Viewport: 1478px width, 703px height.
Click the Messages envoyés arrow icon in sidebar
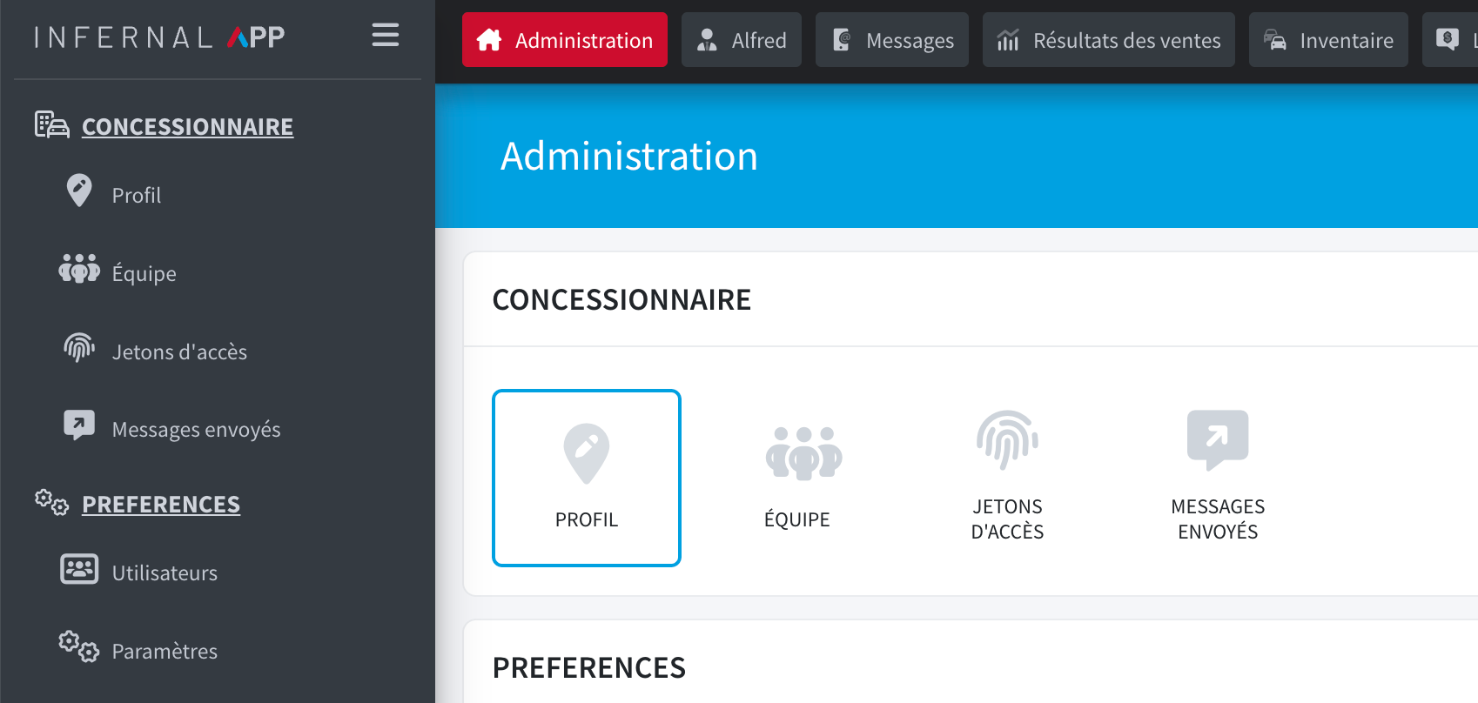(x=79, y=425)
